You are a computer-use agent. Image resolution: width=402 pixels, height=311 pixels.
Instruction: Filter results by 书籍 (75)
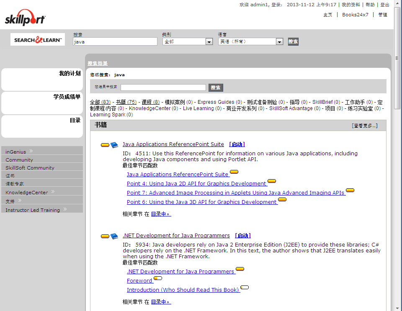coord(126,102)
